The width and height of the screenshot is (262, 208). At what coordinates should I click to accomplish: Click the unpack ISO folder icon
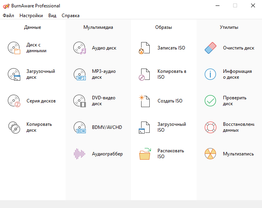pyautogui.click(x=145, y=154)
